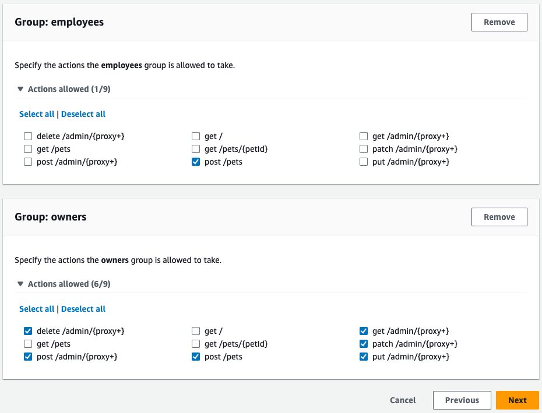Check get / in employees group
Image resolution: width=542 pixels, height=413 pixels.
coord(195,136)
